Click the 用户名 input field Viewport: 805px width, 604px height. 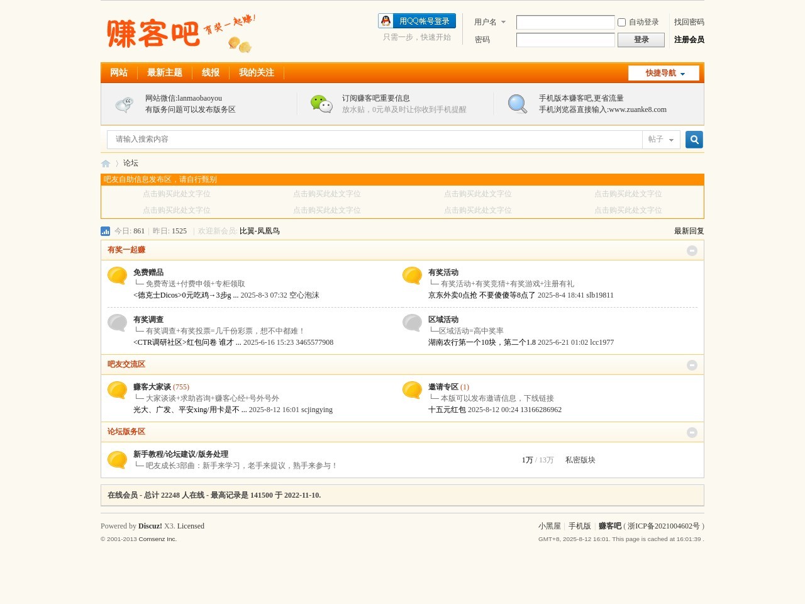(x=565, y=22)
